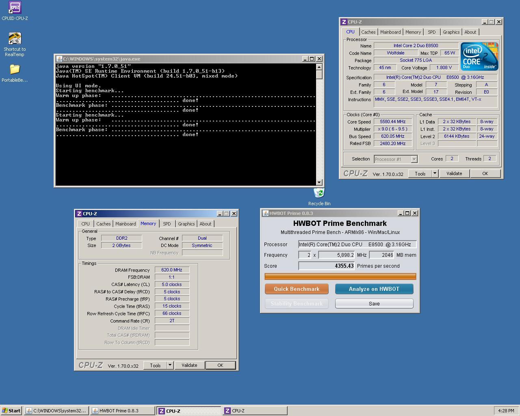Screen dimensions: 520x416
Task: Click Row Refresh Cycle Time value 66 clocks
Action: point(172,313)
